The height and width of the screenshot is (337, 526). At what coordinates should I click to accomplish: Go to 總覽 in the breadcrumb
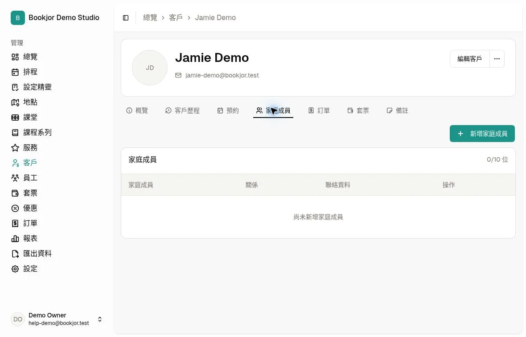pyautogui.click(x=150, y=18)
